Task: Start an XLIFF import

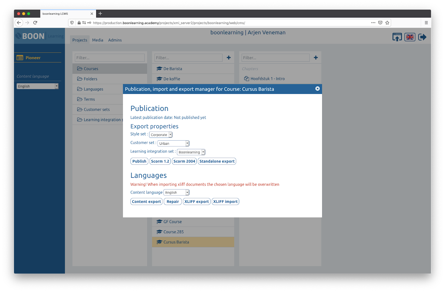Action: click(x=225, y=201)
